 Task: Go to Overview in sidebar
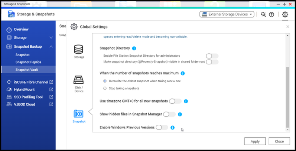(21, 29)
